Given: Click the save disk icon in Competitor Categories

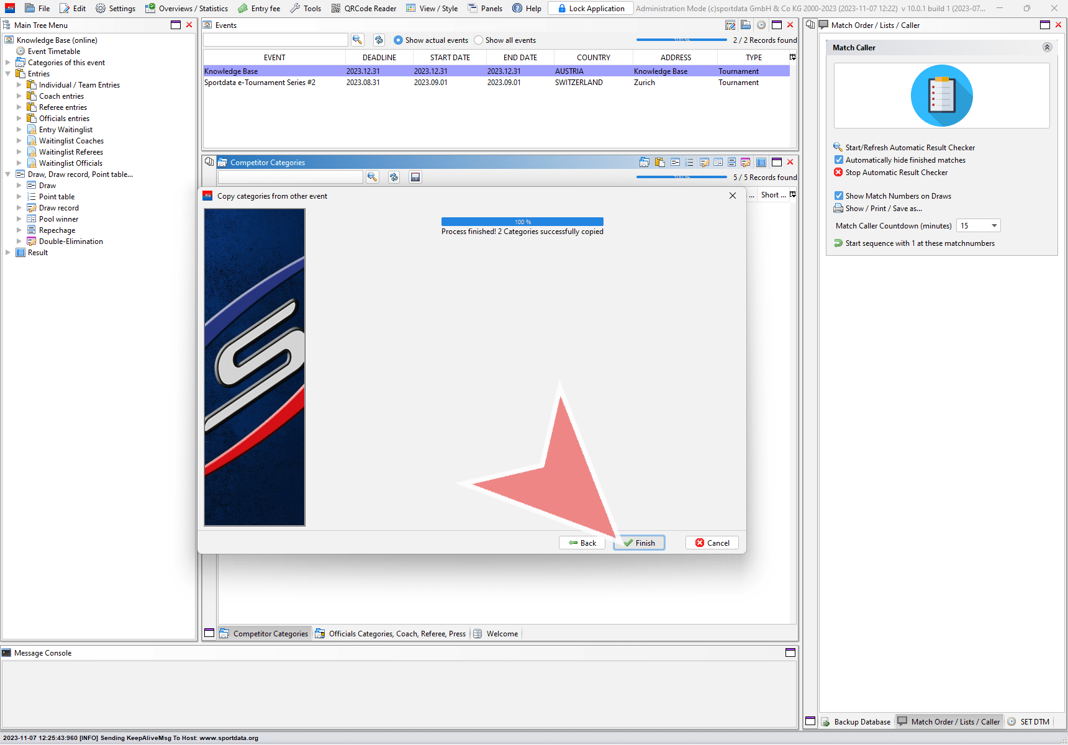Looking at the screenshot, I should tap(415, 177).
